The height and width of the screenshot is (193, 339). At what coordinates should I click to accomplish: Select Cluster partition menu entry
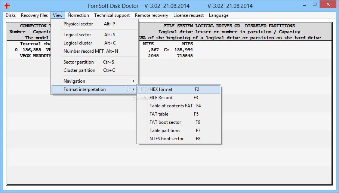coord(95,70)
